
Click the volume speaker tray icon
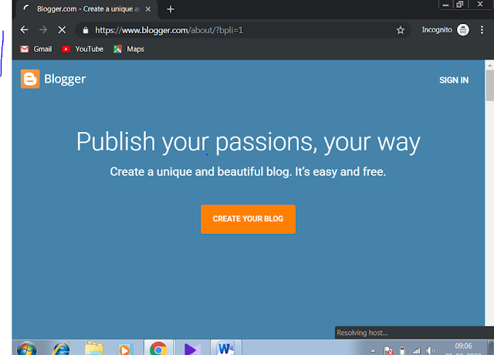pyautogui.click(x=431, y=350)
